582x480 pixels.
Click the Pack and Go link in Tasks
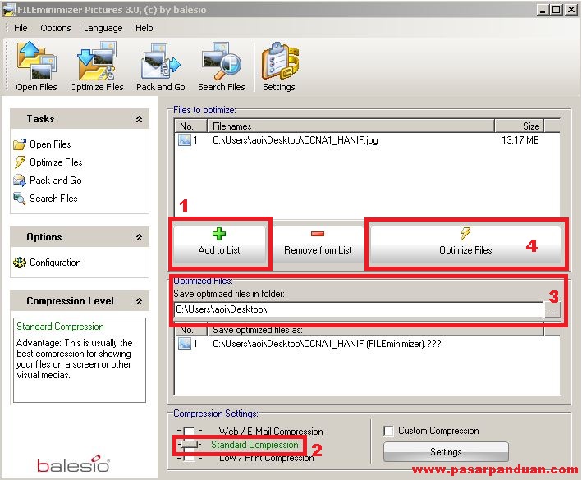[56, 181]
